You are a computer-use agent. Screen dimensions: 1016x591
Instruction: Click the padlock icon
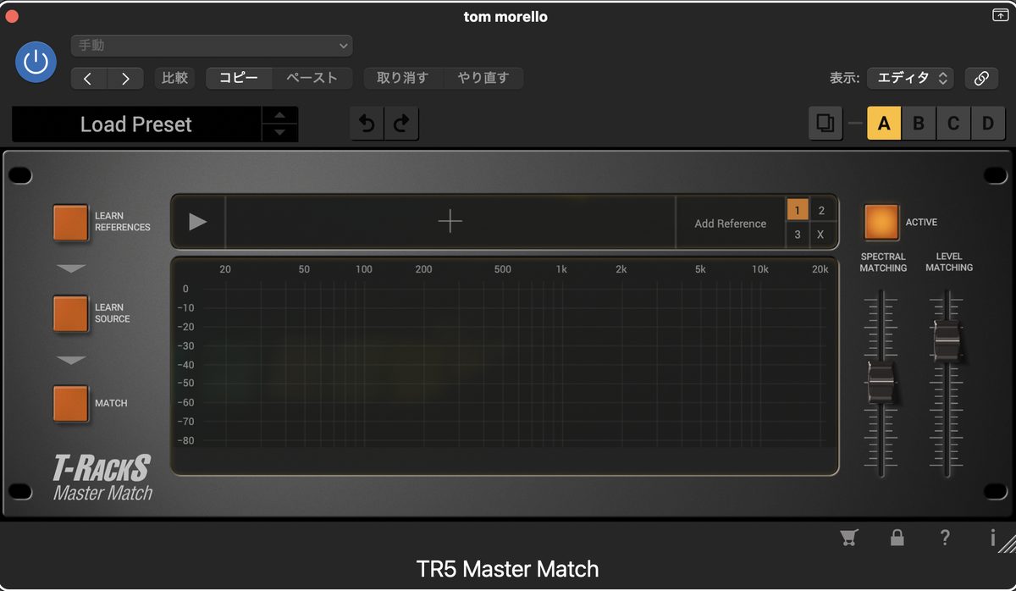click(x=897, y=538)
